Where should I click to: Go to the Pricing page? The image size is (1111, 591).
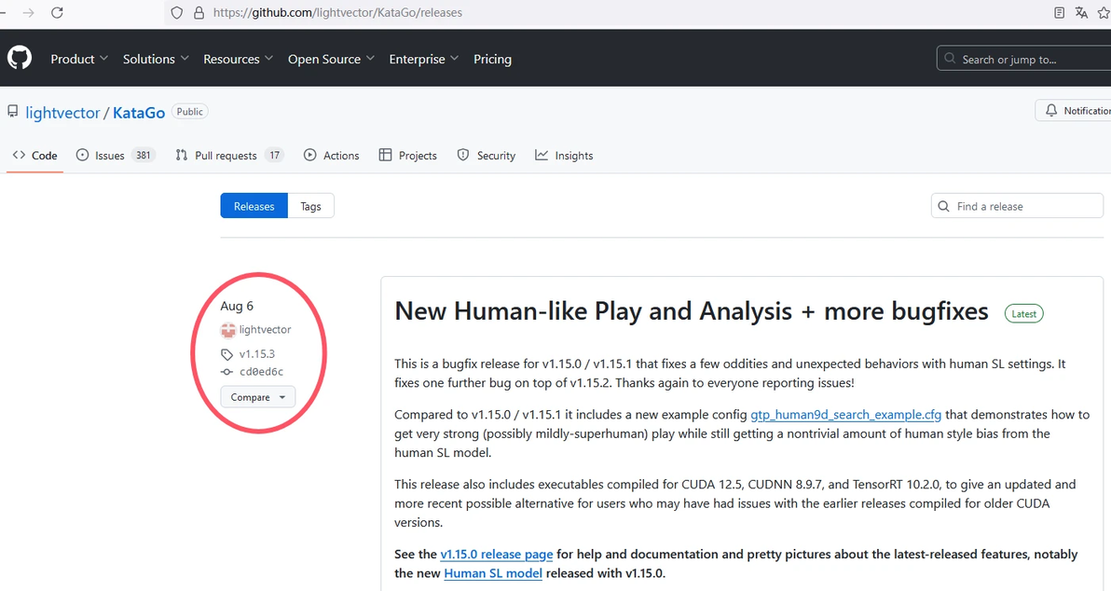click(x=492, y=59)
